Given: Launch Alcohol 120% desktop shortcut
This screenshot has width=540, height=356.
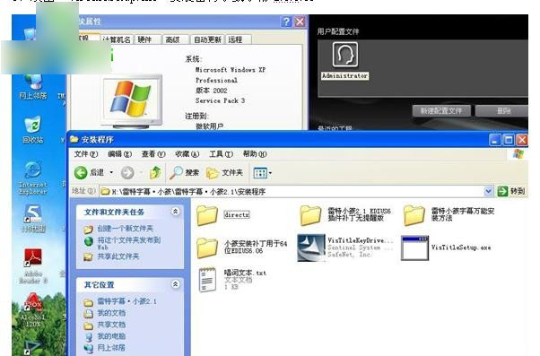Looking at the screenshot, I should [32, 301].
